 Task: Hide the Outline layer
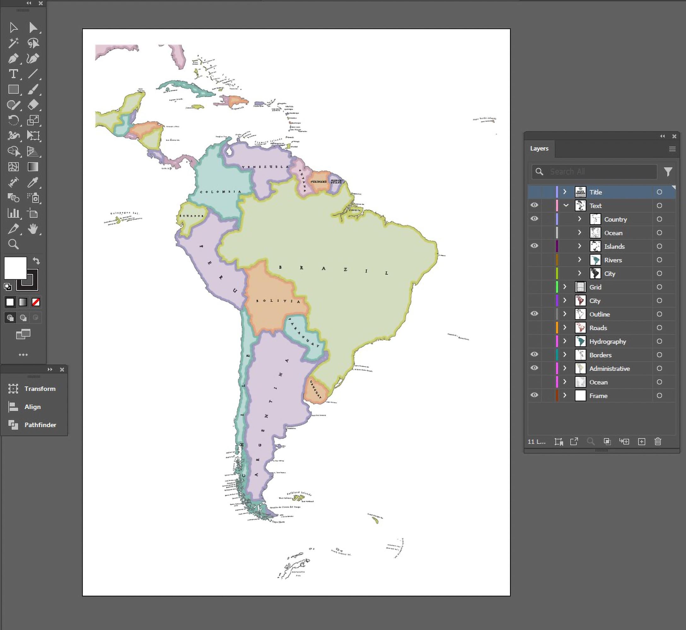pyautogui.click(x=534, y=314)
